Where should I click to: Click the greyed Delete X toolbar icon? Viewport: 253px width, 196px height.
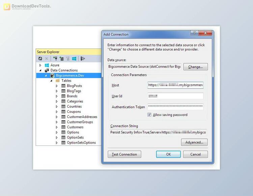(x=47, y=59)
